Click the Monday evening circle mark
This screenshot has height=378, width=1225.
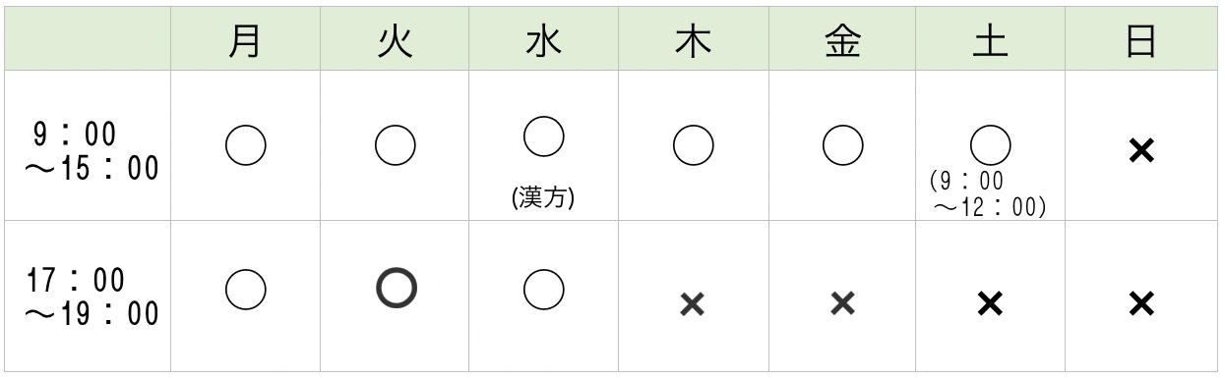[246, 288]
